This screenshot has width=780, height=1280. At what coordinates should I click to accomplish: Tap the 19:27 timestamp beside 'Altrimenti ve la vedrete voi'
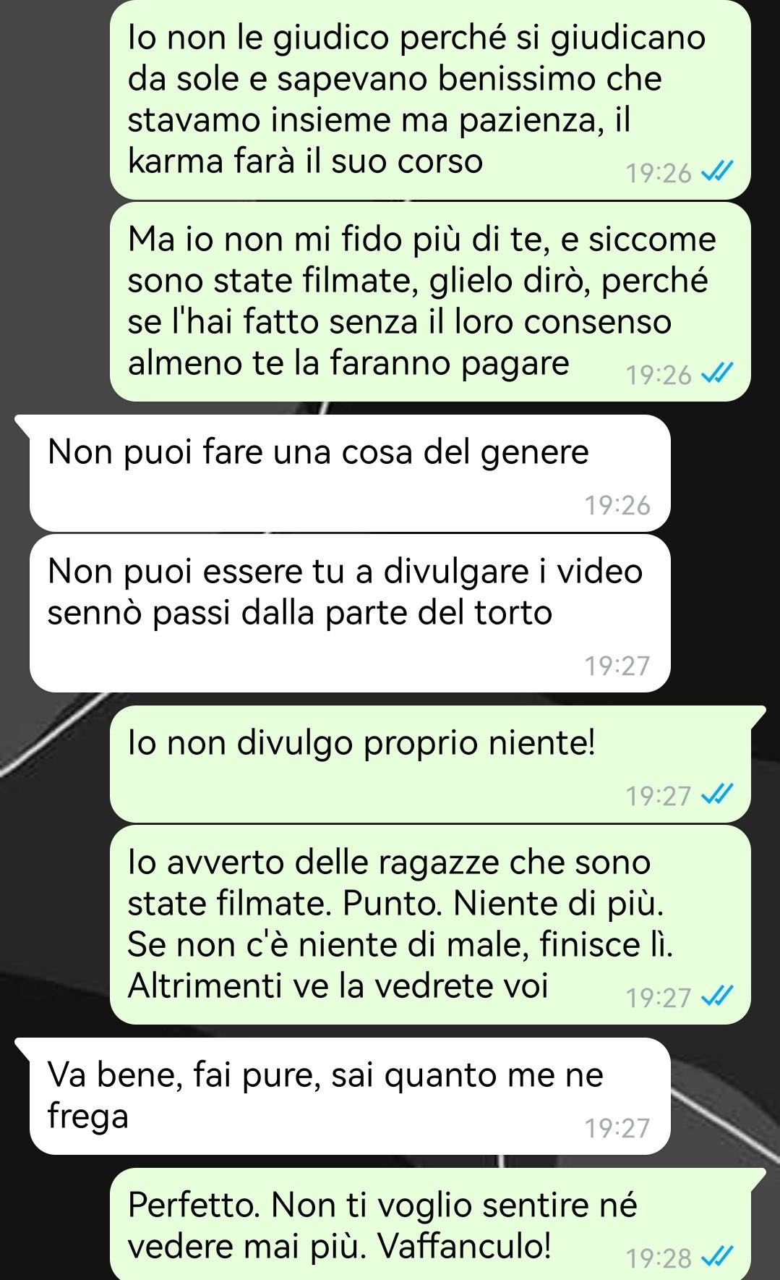pos(659,998)
